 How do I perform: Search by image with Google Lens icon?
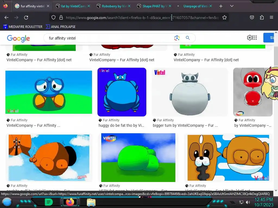coord(177,38)
